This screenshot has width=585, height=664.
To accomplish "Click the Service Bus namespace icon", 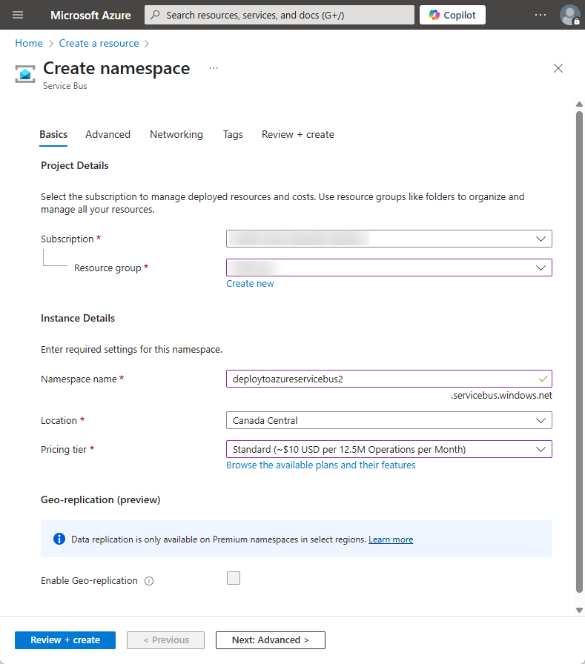I will pyautogui.click(x=25, y=74).
